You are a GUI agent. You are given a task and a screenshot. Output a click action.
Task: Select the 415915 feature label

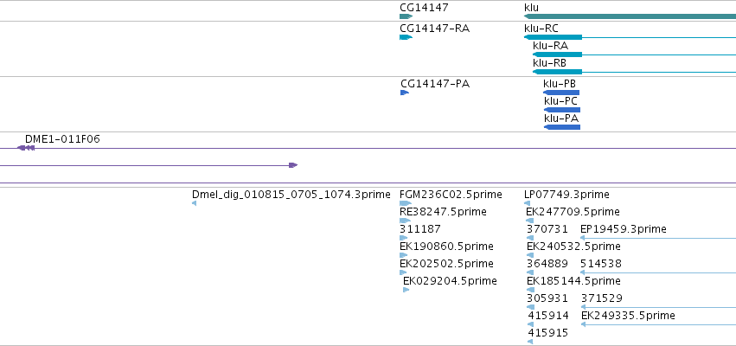(547, 333)
